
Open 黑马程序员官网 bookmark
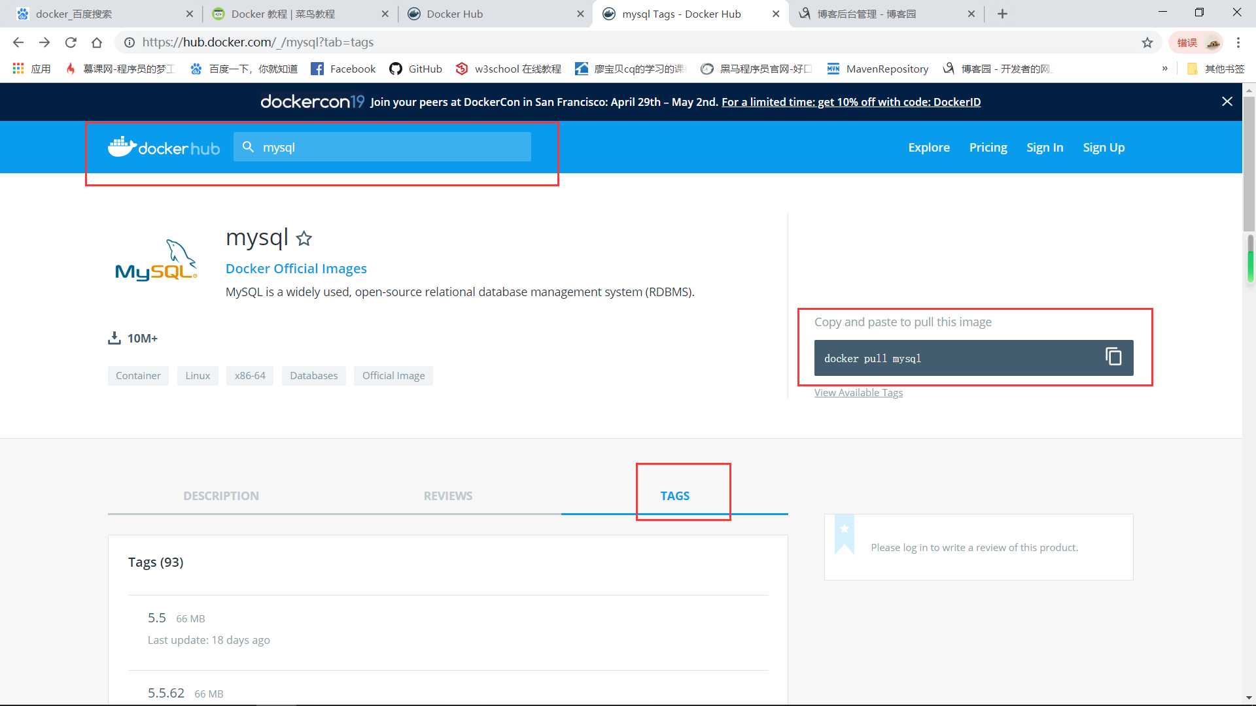point(756,69)
